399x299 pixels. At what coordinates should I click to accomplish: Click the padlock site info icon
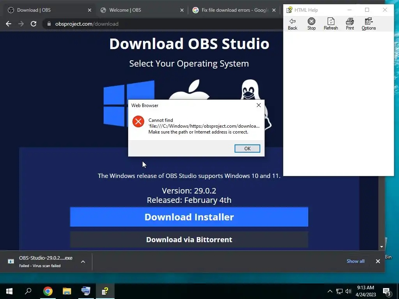coord(49,24)
